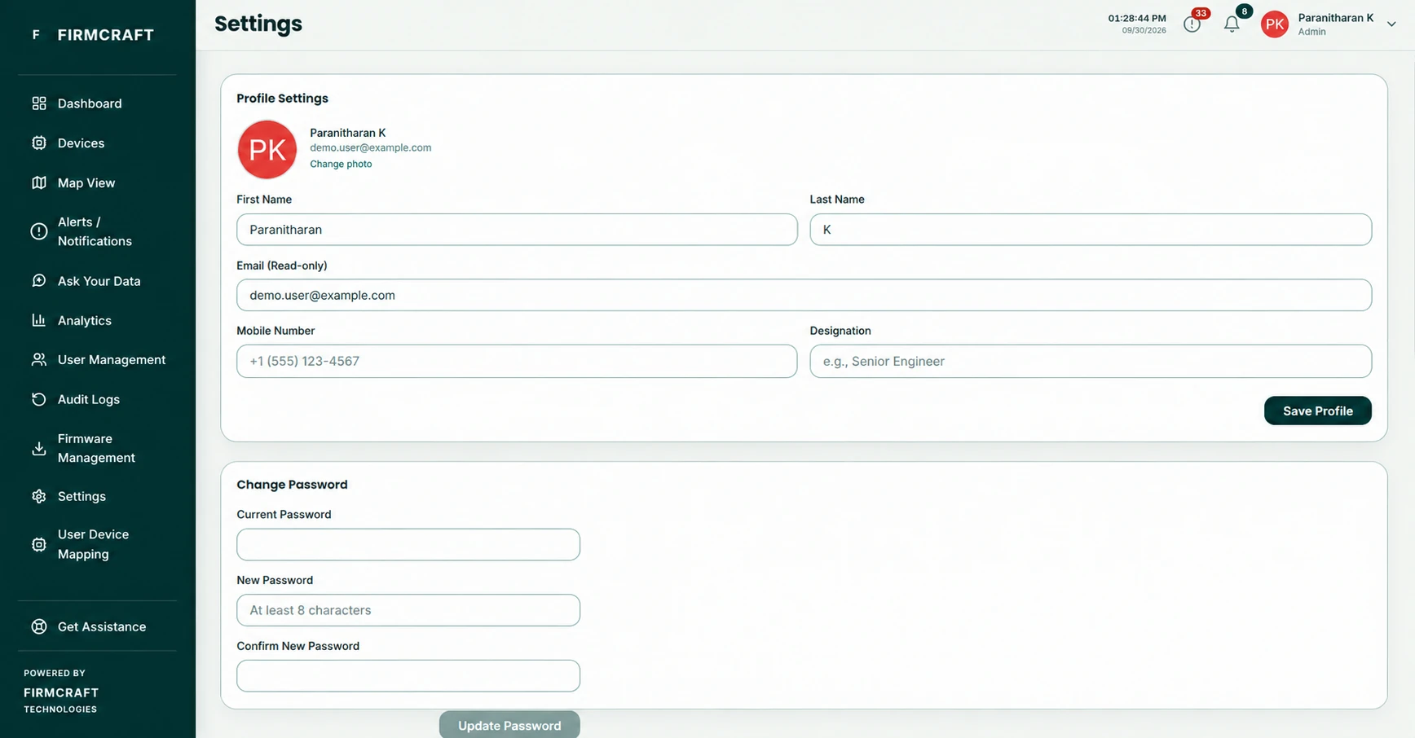The height and width of the screenshot is (738, 1415).
Task: Open Get Assistance lifebuoy icon
Action: point(38,626)
